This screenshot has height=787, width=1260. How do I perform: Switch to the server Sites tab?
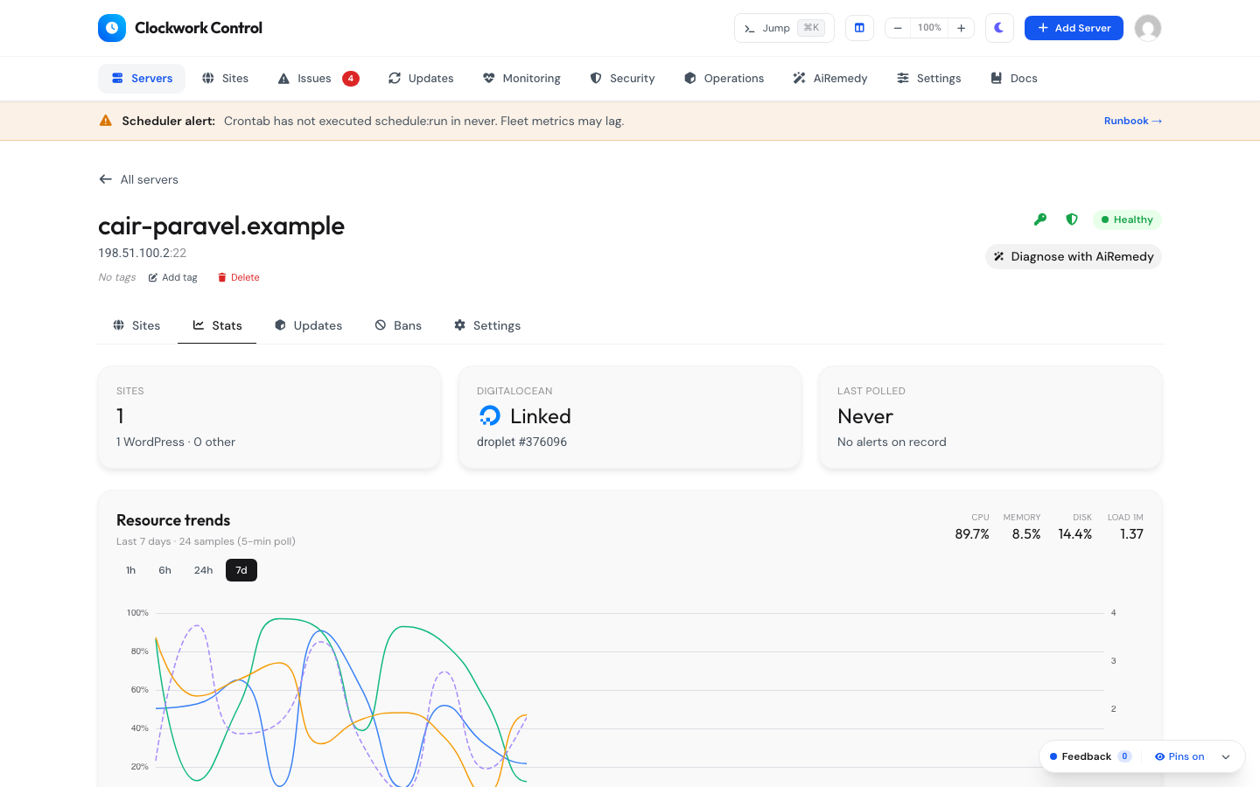click(x=136, y=325)
